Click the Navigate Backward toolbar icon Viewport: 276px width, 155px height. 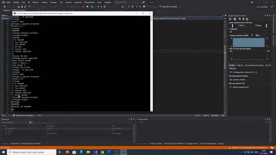coord(4,7)
